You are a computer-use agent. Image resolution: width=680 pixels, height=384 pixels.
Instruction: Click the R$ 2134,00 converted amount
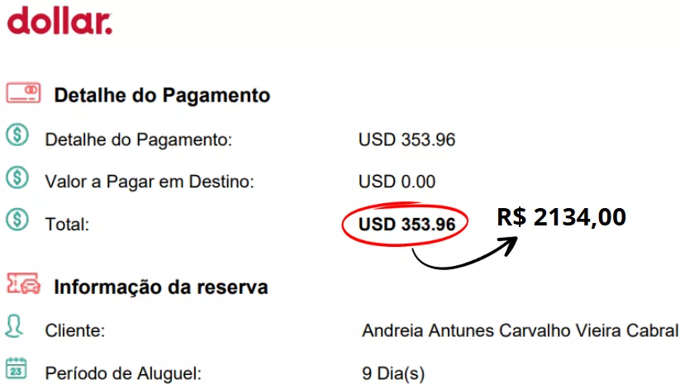pos(561,217)
